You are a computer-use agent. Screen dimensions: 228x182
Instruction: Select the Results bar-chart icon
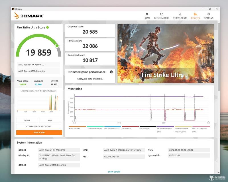click(x=196, y=14)
